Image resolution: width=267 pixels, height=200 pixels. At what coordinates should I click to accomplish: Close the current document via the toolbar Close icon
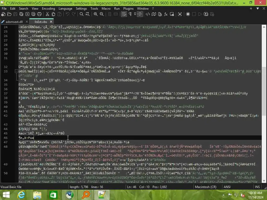27,14
